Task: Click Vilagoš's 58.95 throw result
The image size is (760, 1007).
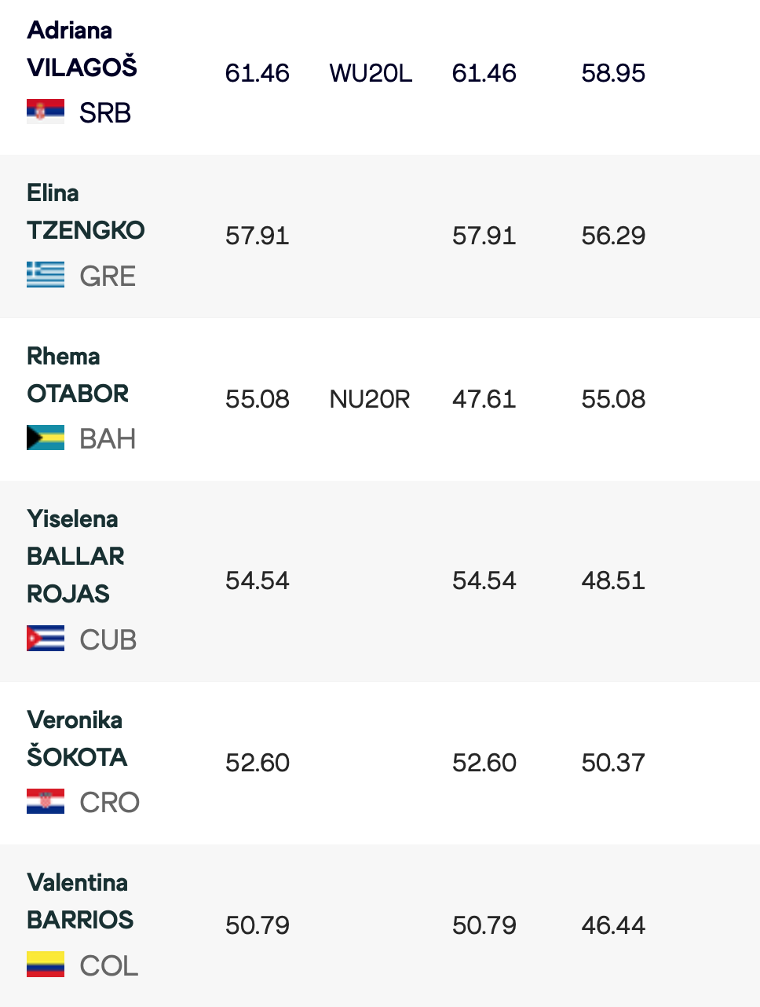Action: point(613,73)
